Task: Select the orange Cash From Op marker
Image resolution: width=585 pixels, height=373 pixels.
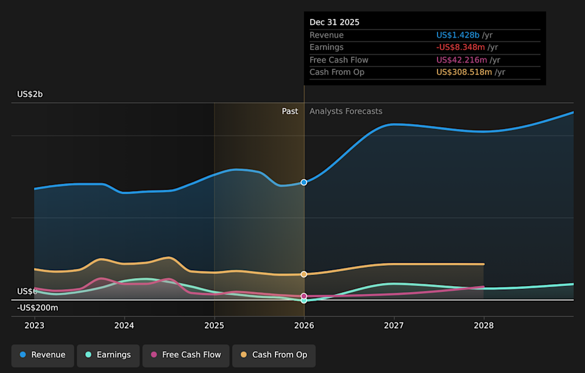Action: [303, 274]
